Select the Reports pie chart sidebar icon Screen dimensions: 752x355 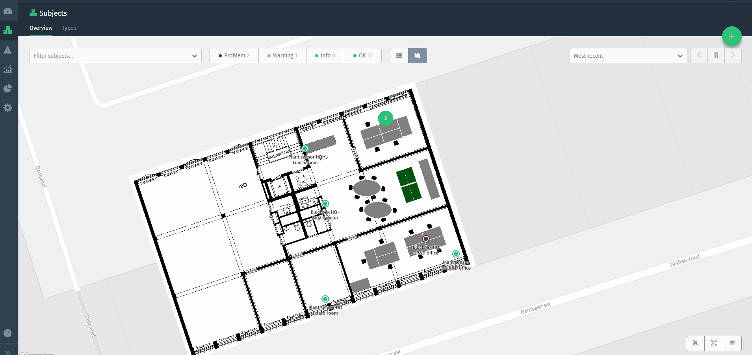pyautogui.click(x=8, y=88)
